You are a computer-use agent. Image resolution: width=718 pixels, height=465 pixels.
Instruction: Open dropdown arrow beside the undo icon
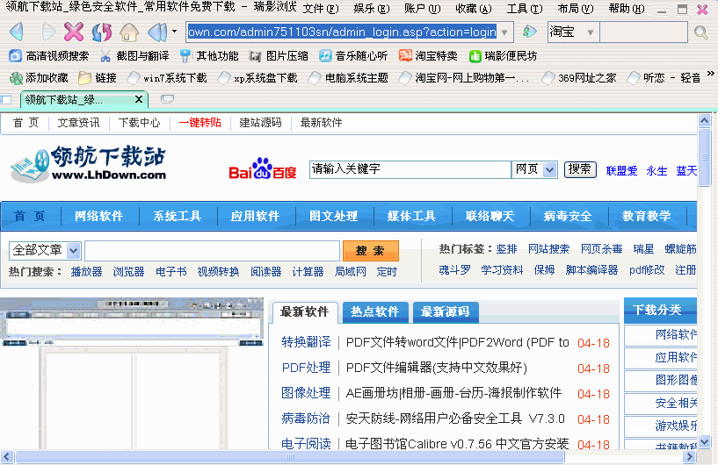175,32
